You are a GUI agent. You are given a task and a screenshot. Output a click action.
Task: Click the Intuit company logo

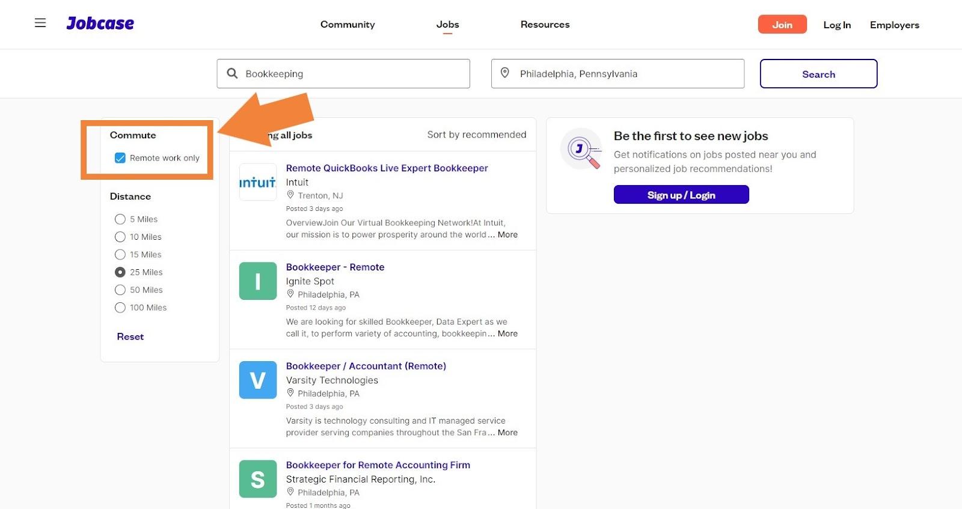[258, 182]
